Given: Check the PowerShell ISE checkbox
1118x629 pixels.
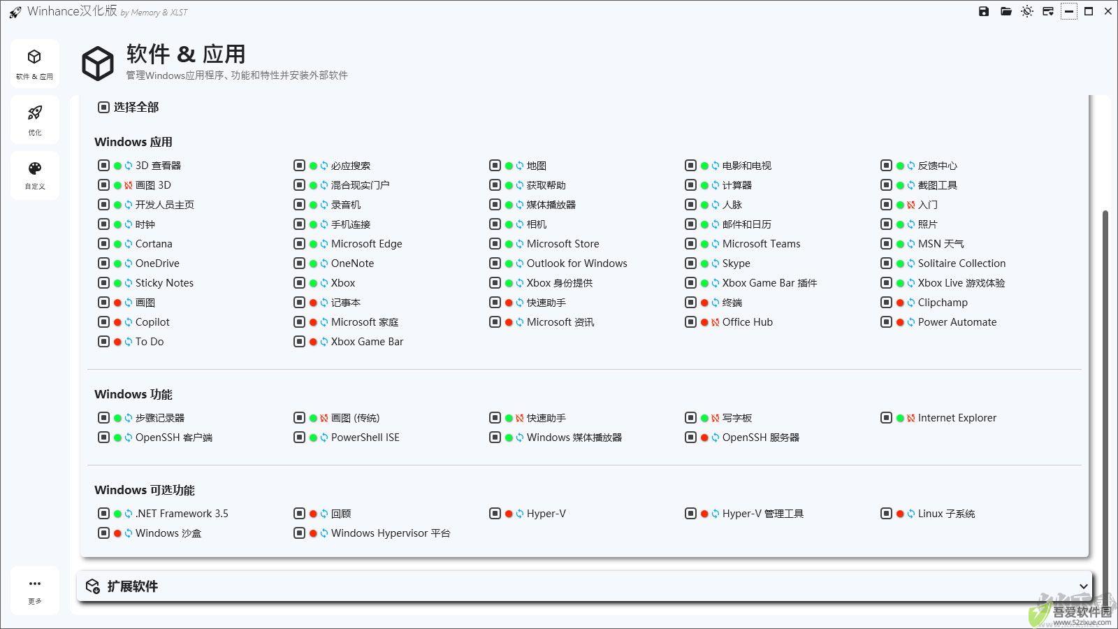Looking at the screenshot, I should tap(299, 438).
